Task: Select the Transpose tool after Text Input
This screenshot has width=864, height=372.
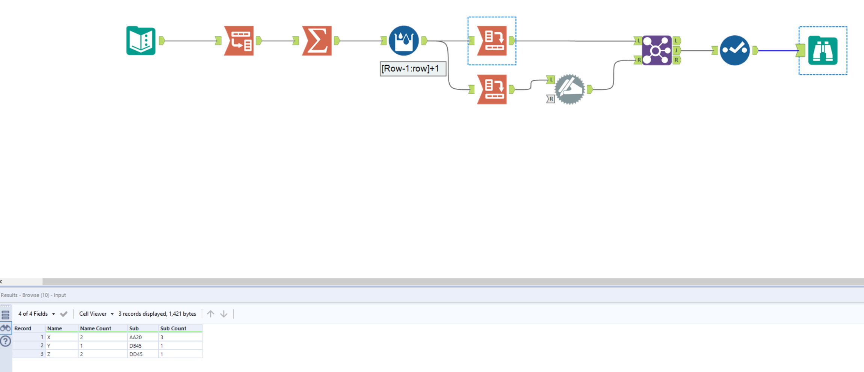Action: click(239, 41)
